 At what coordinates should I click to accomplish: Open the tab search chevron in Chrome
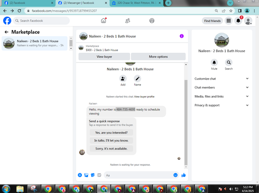tap(230, 3)
